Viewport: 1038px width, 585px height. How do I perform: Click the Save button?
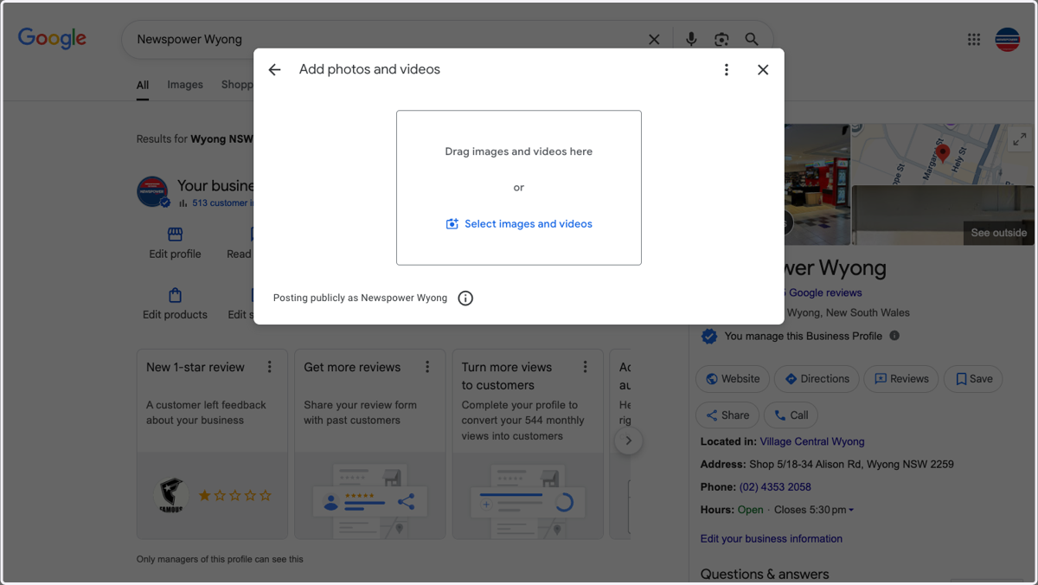[x=974, y=379]
